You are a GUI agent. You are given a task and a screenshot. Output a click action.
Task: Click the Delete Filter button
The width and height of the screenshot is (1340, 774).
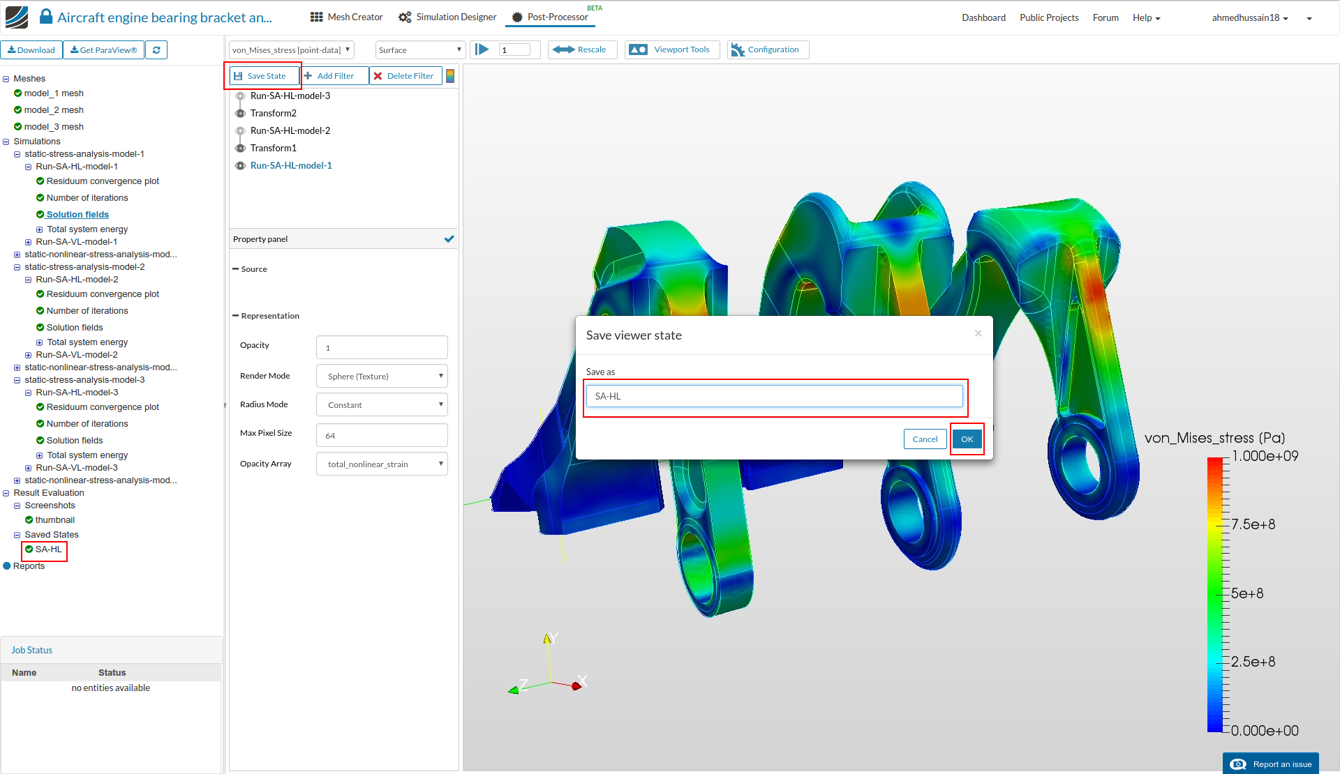tap(404, 76)
